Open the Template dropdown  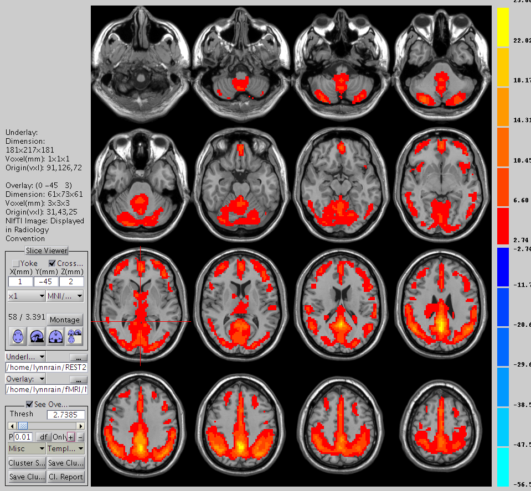click(65, 448)
